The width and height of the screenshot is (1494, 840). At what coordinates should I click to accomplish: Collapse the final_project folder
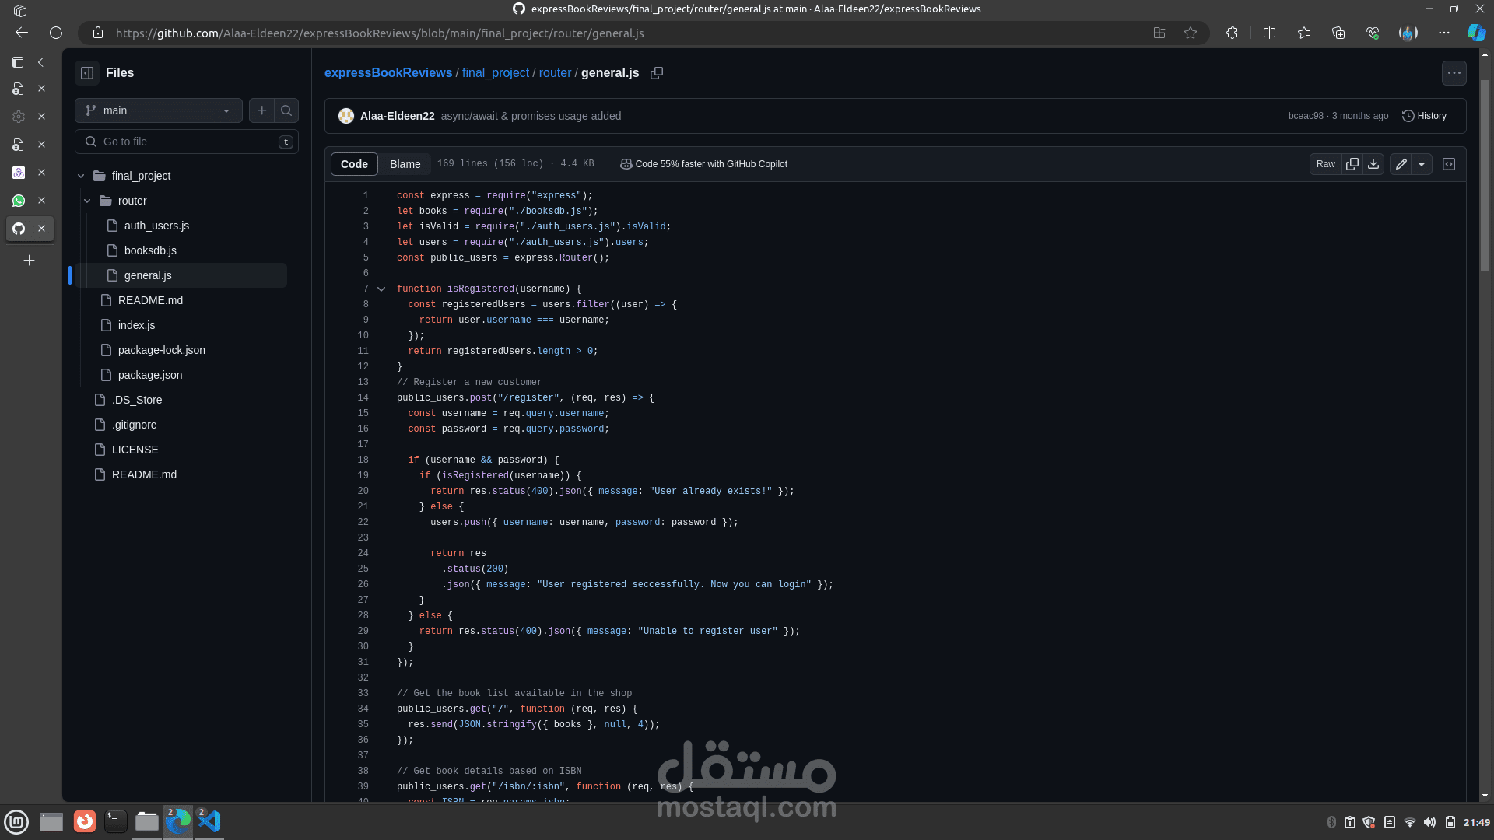pyautogui.click(x=81, y=176)
